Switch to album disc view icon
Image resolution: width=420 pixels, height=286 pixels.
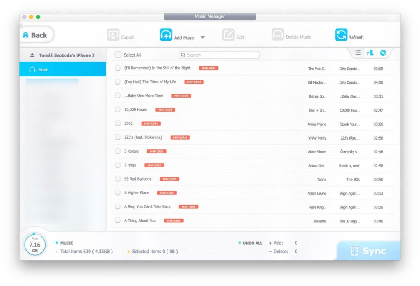[x=383, y=53]
